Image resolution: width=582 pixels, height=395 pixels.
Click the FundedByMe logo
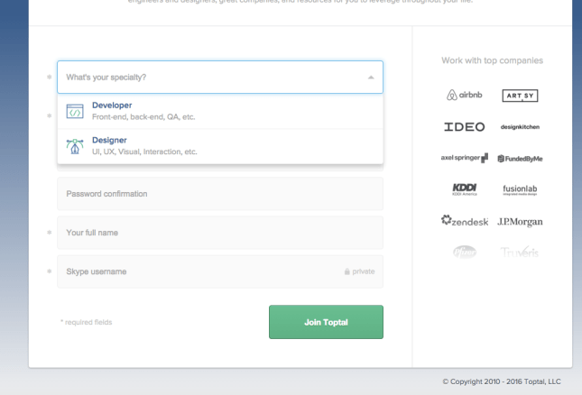click(520, 159)
